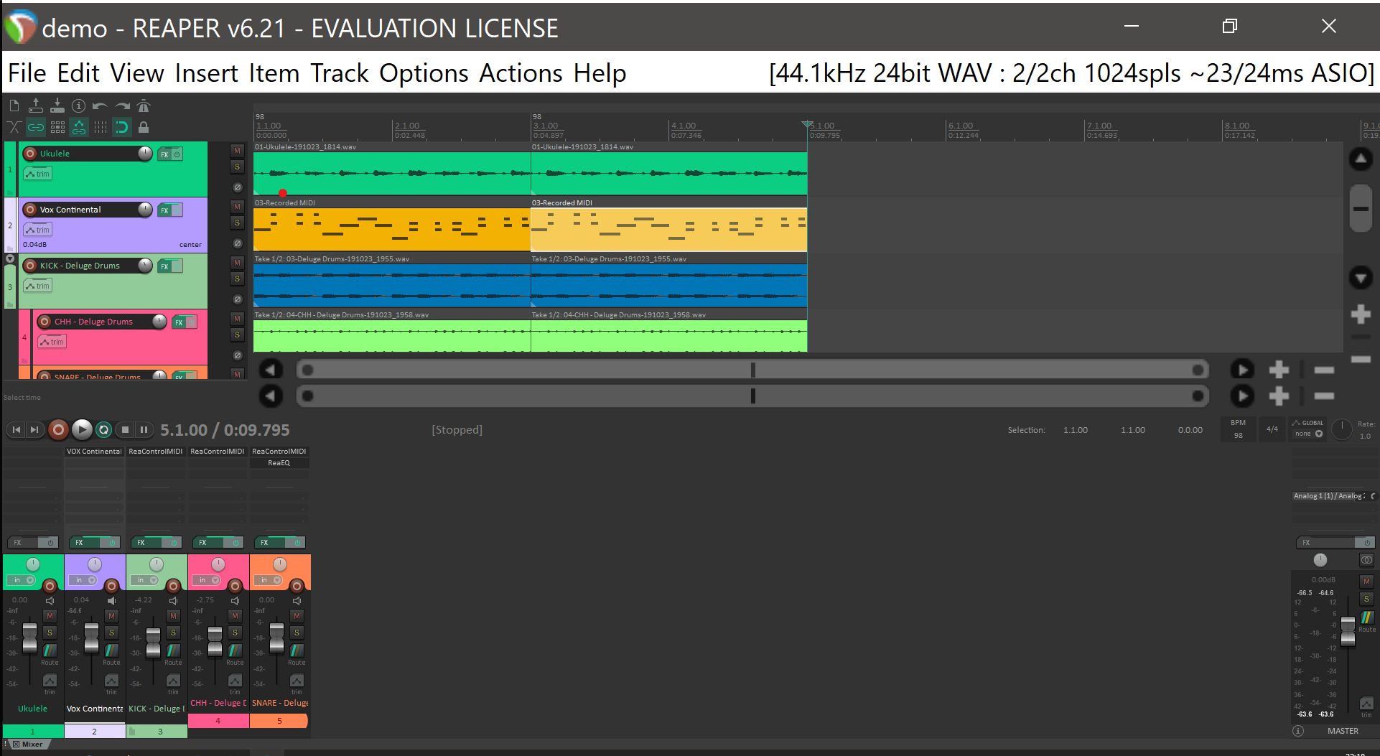Open the Insert menu
The height and width of the screenshot is (756, 1380).
206,73
